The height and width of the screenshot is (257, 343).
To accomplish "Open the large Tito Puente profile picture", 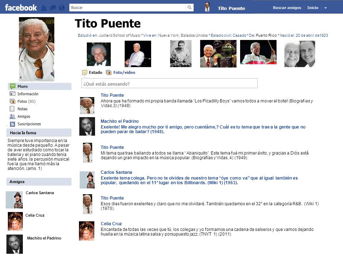I will tap(36, 49).
